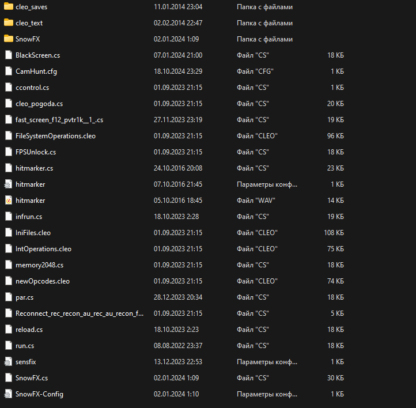The width and height of the screenshot is (416, 408).
Task: Click the CLEO type label of IntOperations.cleo
Action: point(257,249)
